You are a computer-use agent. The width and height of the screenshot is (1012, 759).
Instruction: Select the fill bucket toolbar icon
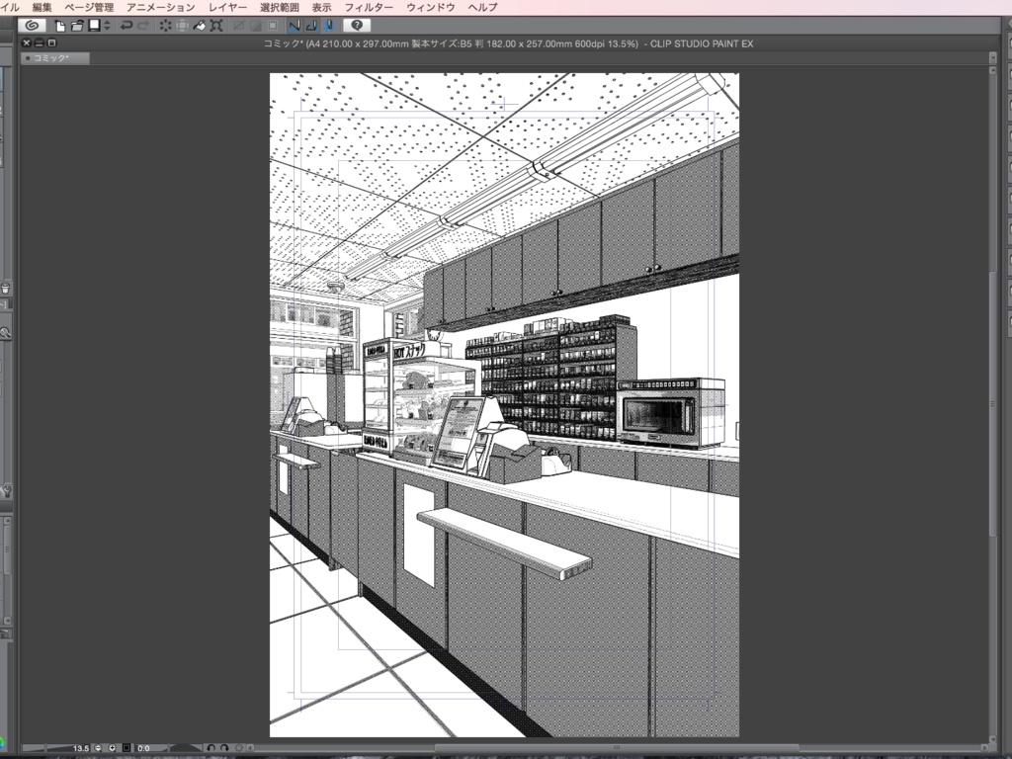(x=200, y=25)
